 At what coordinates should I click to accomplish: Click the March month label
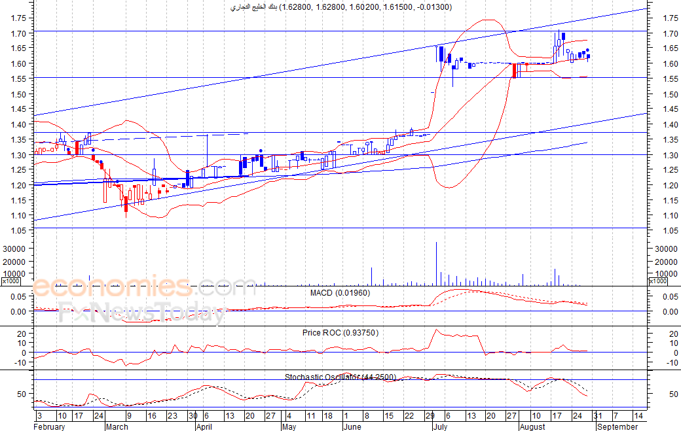point(117,426)
